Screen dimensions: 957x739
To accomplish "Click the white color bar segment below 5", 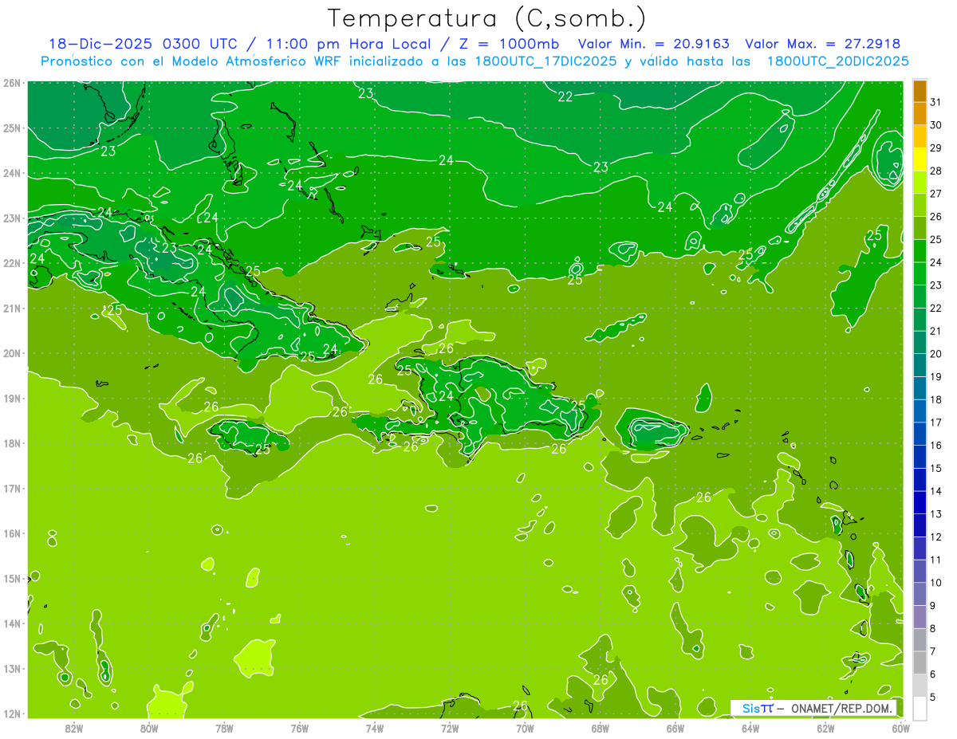I will click(920, 708).
